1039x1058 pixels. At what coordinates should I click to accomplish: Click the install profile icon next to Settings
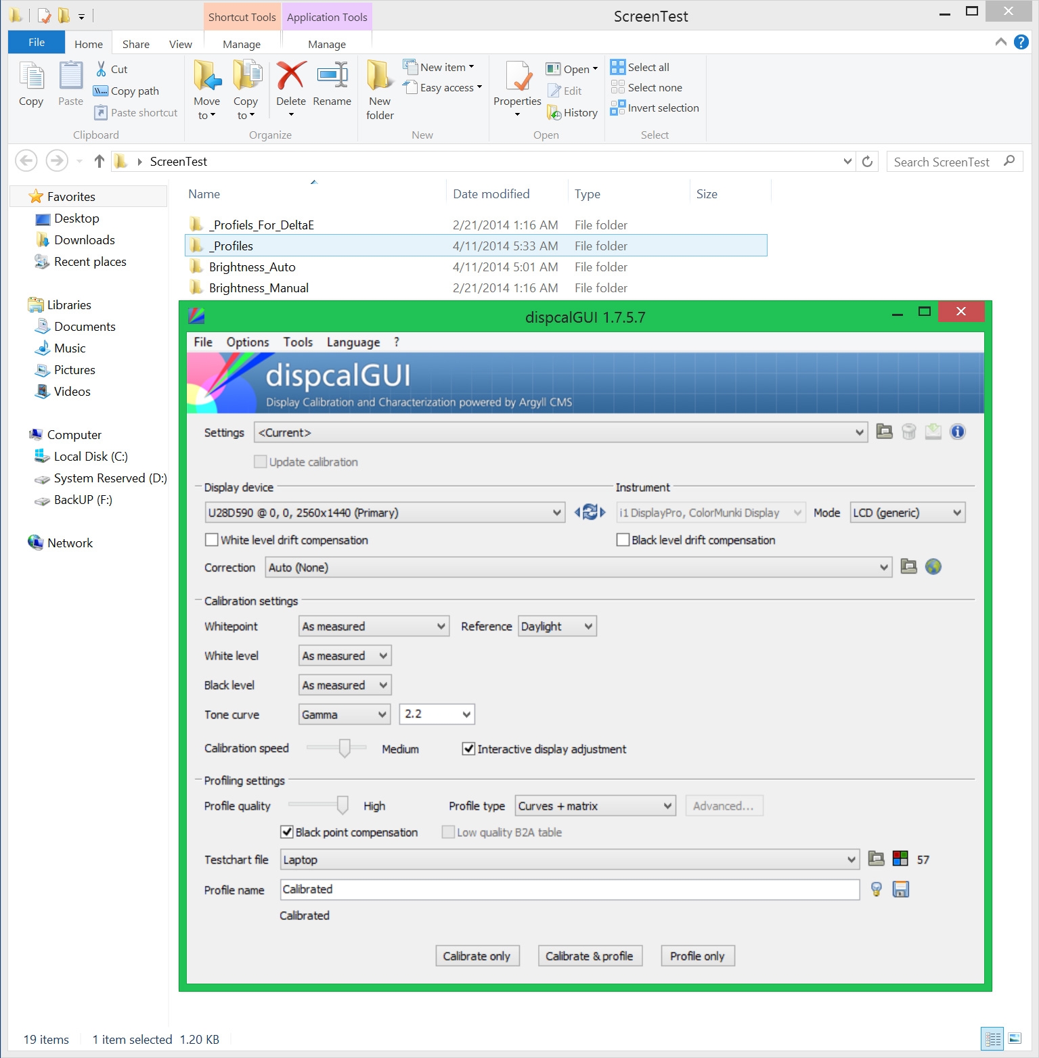point(933,432)
